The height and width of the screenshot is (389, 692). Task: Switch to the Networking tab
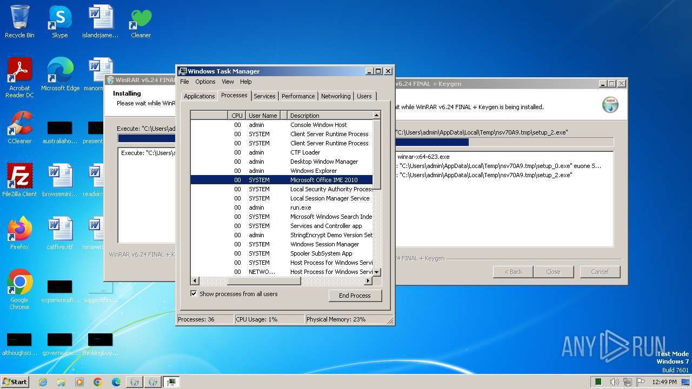pyautogui.click(x=336, y=96)
